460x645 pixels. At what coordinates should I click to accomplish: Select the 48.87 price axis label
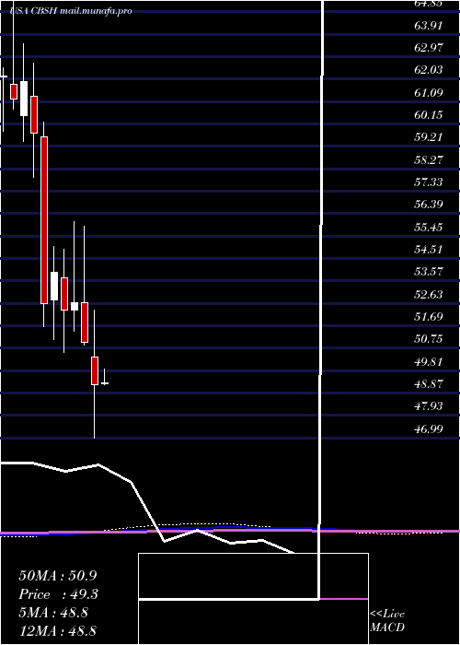[x=430, y=383]
